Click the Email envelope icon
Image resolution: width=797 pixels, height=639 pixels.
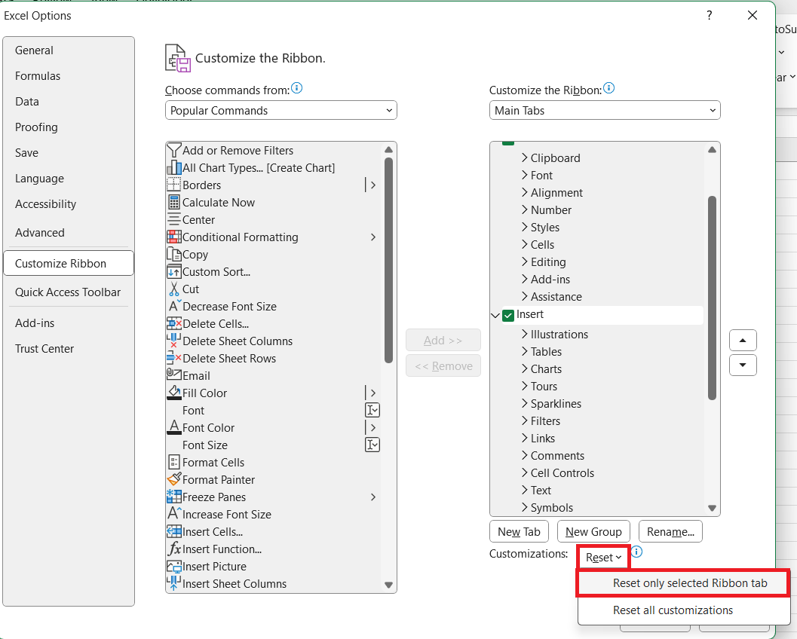pyautogui.click(x=174, y=375)
